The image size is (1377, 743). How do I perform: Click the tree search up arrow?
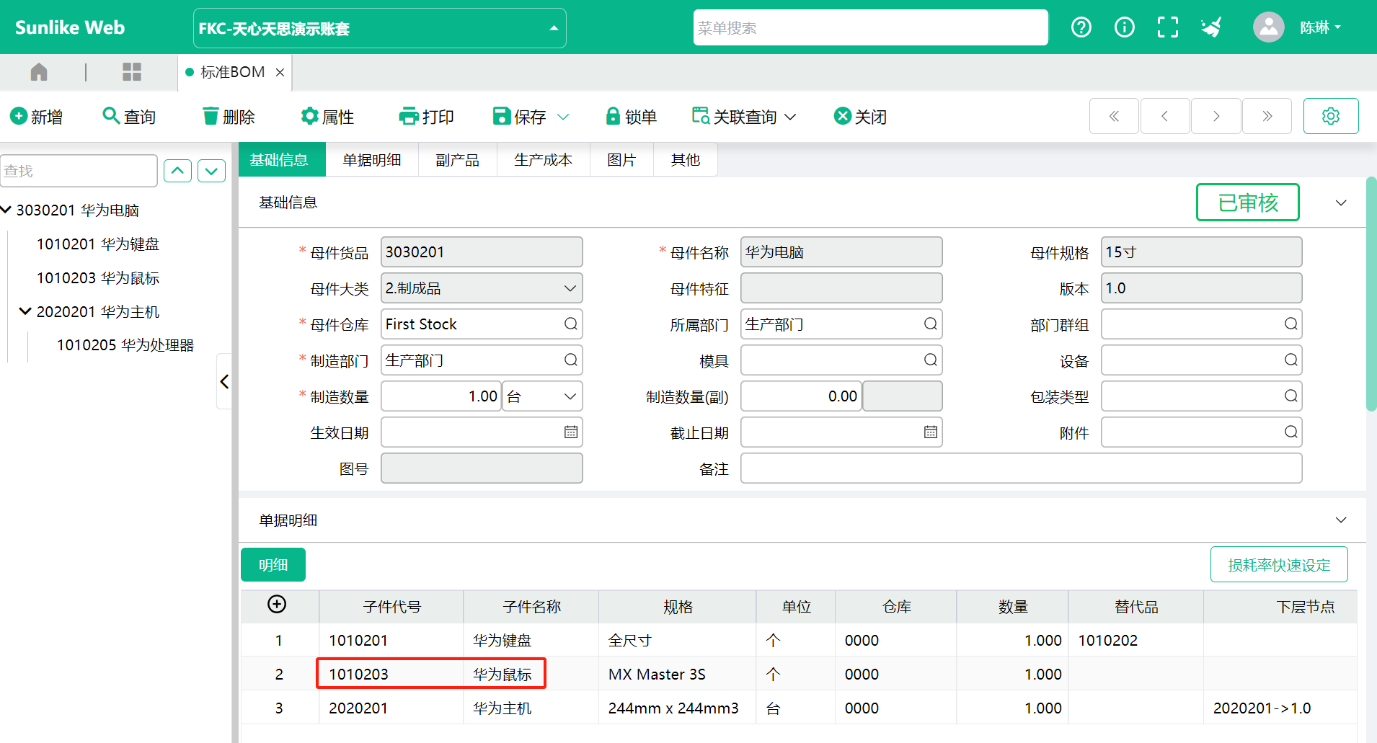click(x=177, y=171)
